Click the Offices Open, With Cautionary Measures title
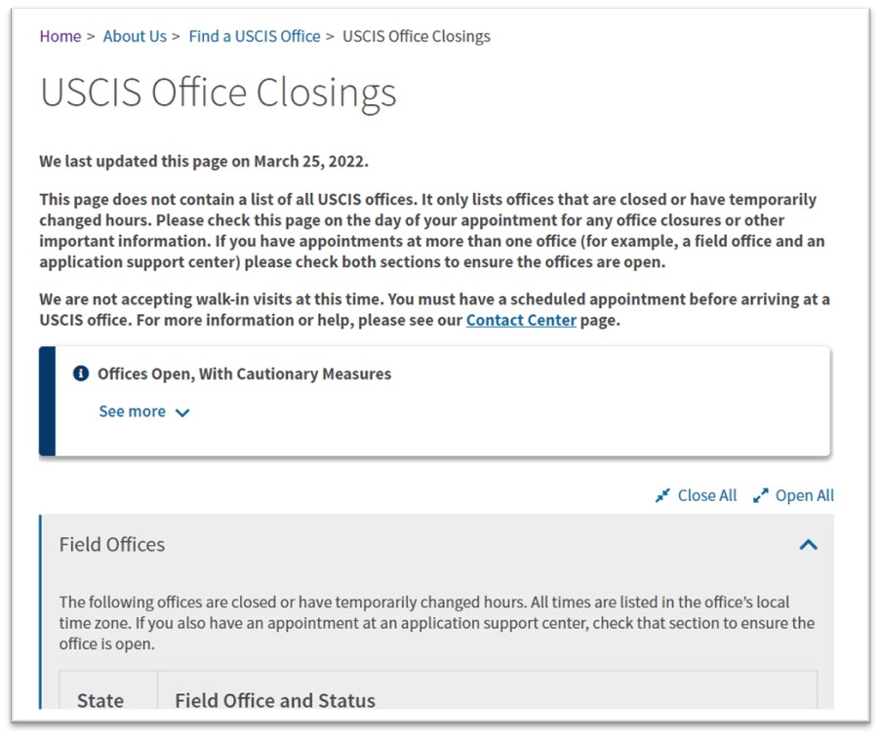 click(244, 373)
